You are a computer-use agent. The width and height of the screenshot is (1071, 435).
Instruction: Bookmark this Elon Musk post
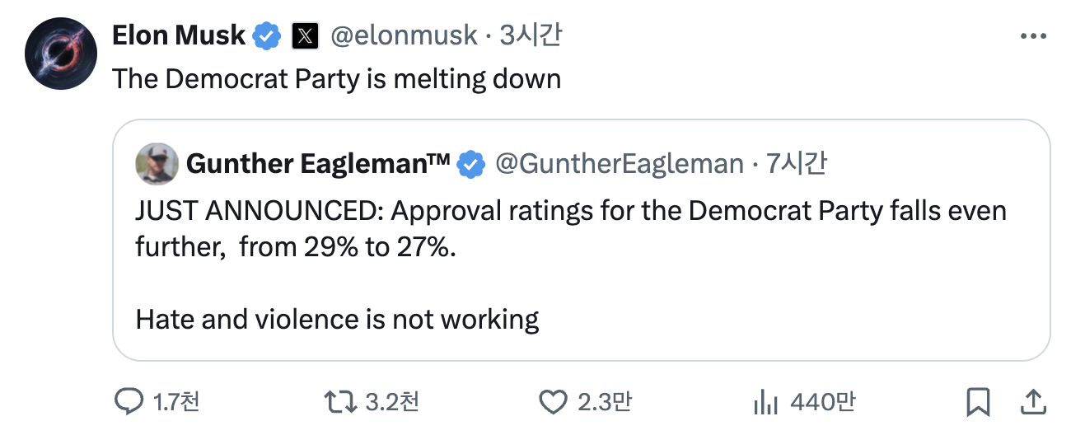[x=978, y=401]
